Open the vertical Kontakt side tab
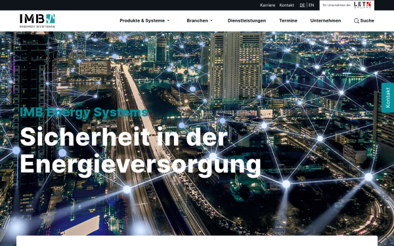394x246 pixels. (387, 98)
